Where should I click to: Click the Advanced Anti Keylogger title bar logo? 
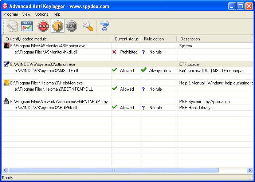click(x=5, y=6)
